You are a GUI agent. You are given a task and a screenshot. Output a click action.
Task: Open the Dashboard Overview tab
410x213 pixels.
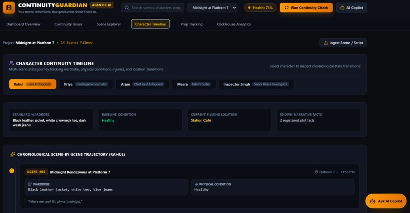tap(23, 24)
